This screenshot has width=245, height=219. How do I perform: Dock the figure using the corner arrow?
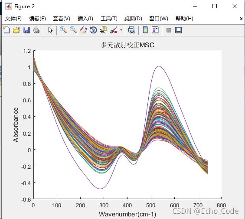(x=241, y=19)
